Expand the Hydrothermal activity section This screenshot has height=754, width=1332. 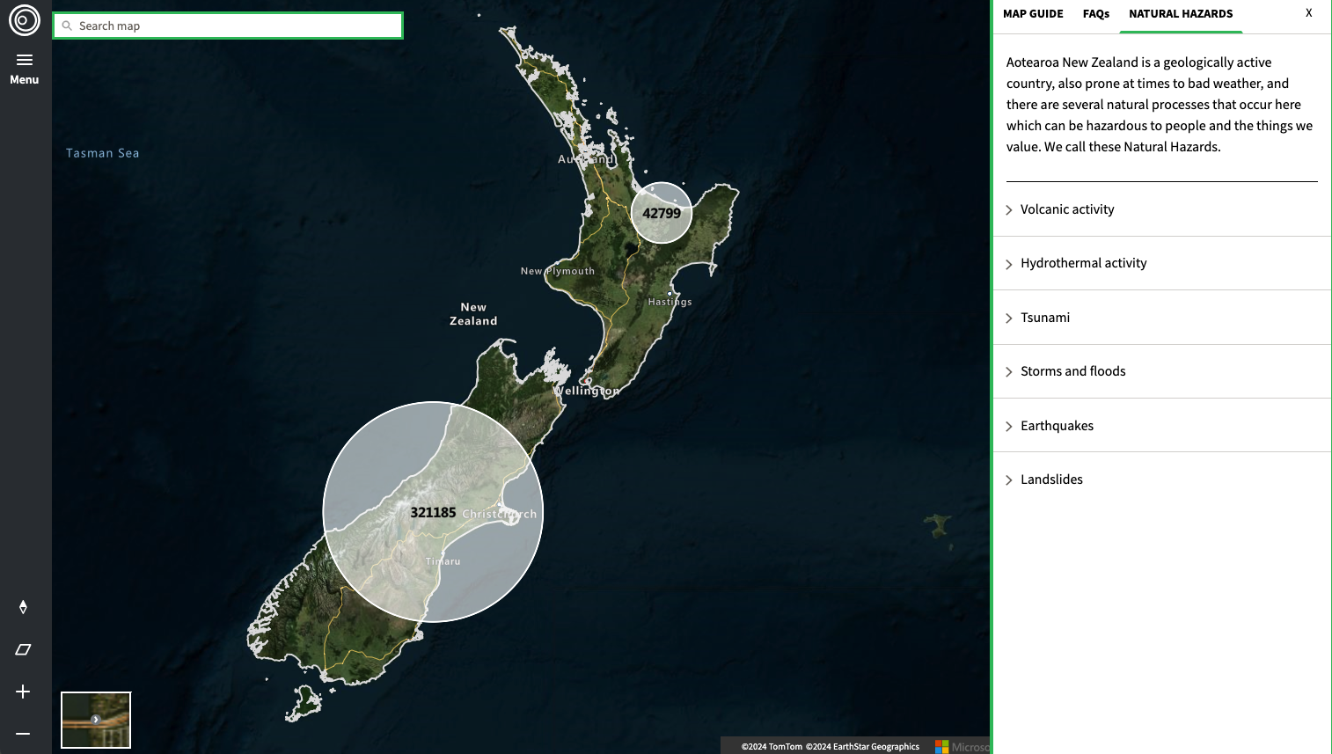coord(1162,263)
